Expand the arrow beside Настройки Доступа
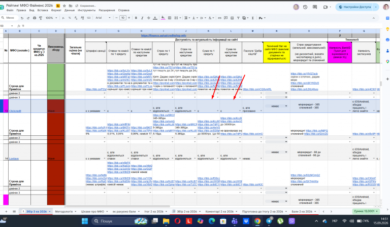Screen dimensions: 390x227 376,7
